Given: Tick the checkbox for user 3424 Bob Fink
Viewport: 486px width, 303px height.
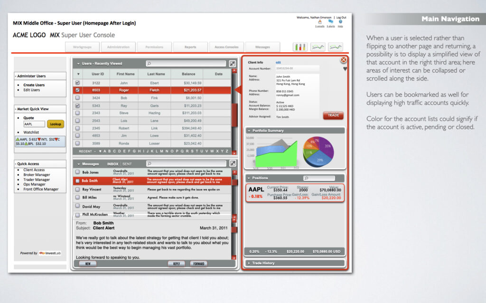Looking at the screenshot, I should (x=78, y=98).
